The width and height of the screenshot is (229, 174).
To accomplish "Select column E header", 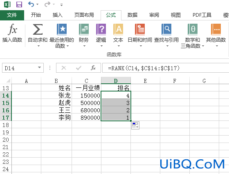I will click(145, 81).
